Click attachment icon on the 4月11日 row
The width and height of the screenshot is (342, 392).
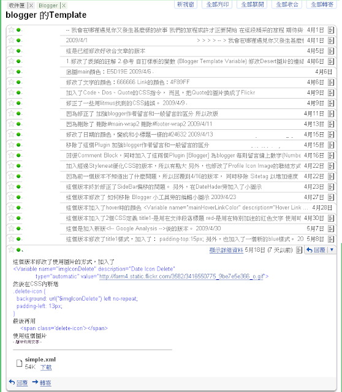point(331,114)
